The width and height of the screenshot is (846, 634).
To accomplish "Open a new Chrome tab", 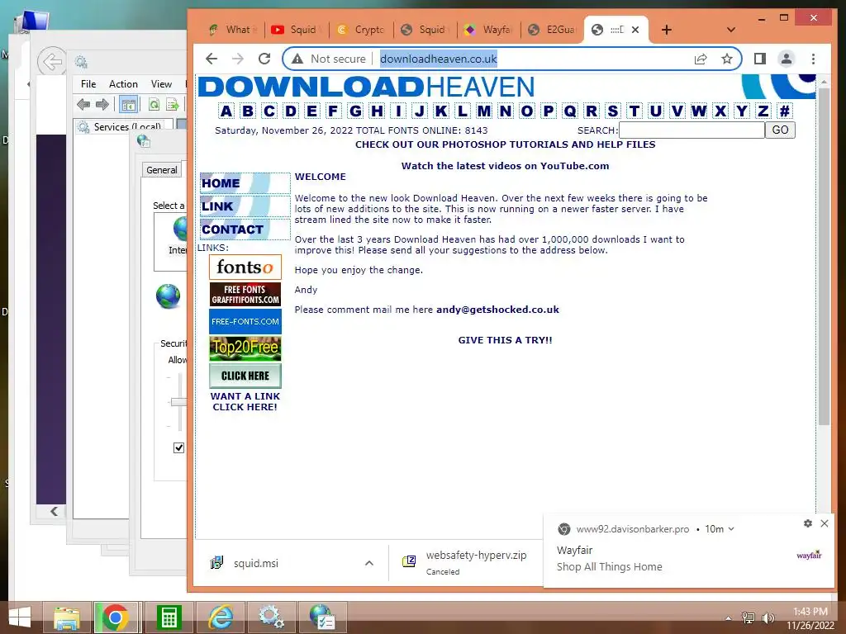I will 667,30.
